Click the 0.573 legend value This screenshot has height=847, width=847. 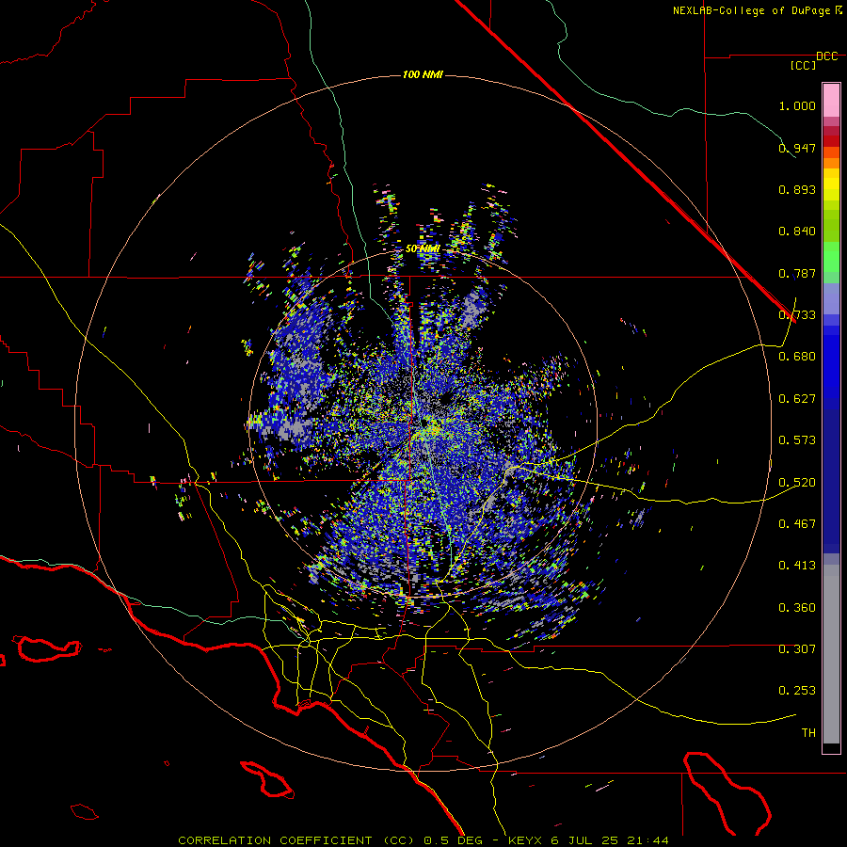[x=797, y=440]
